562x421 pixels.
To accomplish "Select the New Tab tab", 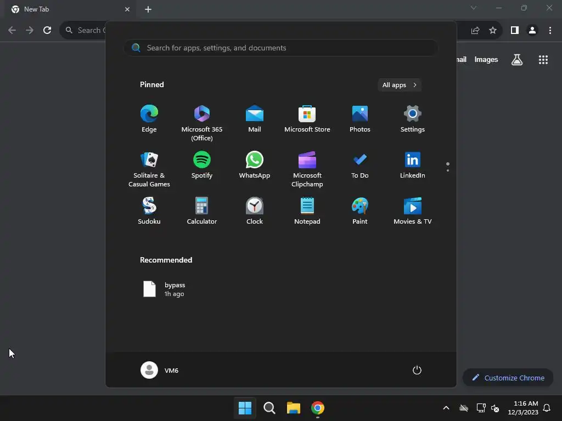I will (x=70, y=9).
